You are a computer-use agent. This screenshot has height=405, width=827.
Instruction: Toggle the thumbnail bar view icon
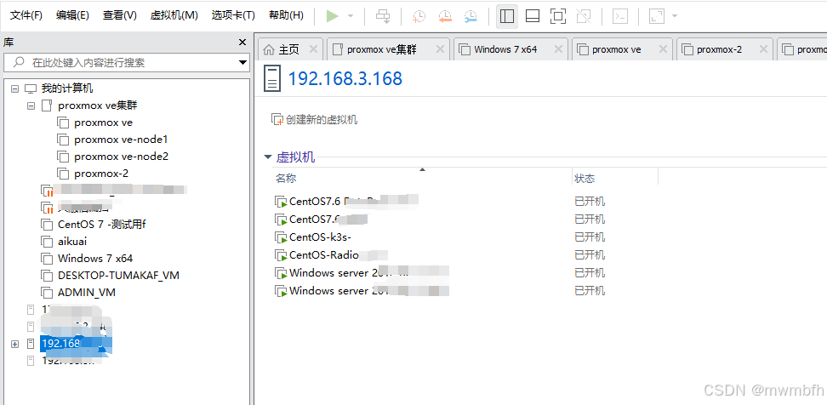click(x=533, y=16)
